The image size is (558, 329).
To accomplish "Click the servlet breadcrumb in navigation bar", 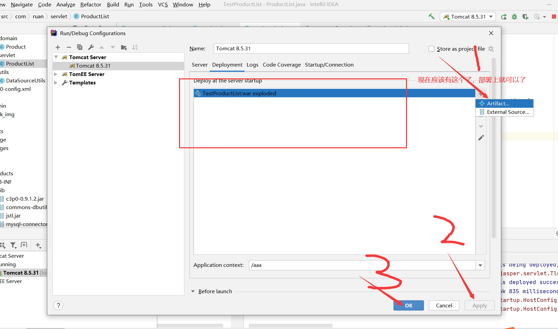I will point(59,16).
